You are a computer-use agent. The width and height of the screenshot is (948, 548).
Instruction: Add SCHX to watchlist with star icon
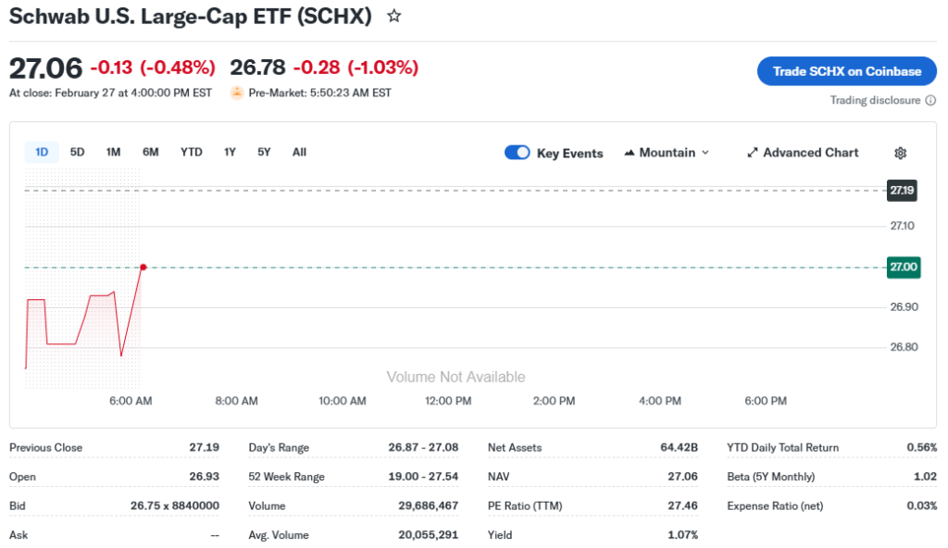click(394, 16)
